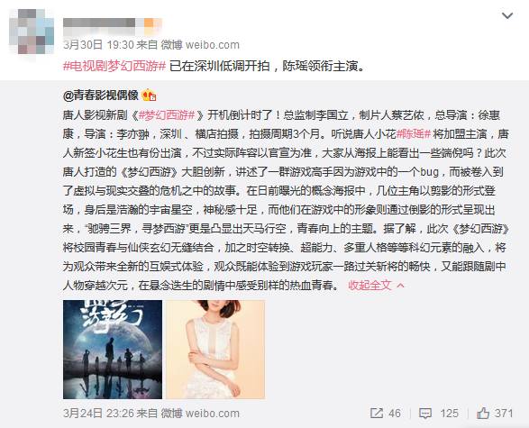Open the @青春影视偶像 profile link

point(101,96)
